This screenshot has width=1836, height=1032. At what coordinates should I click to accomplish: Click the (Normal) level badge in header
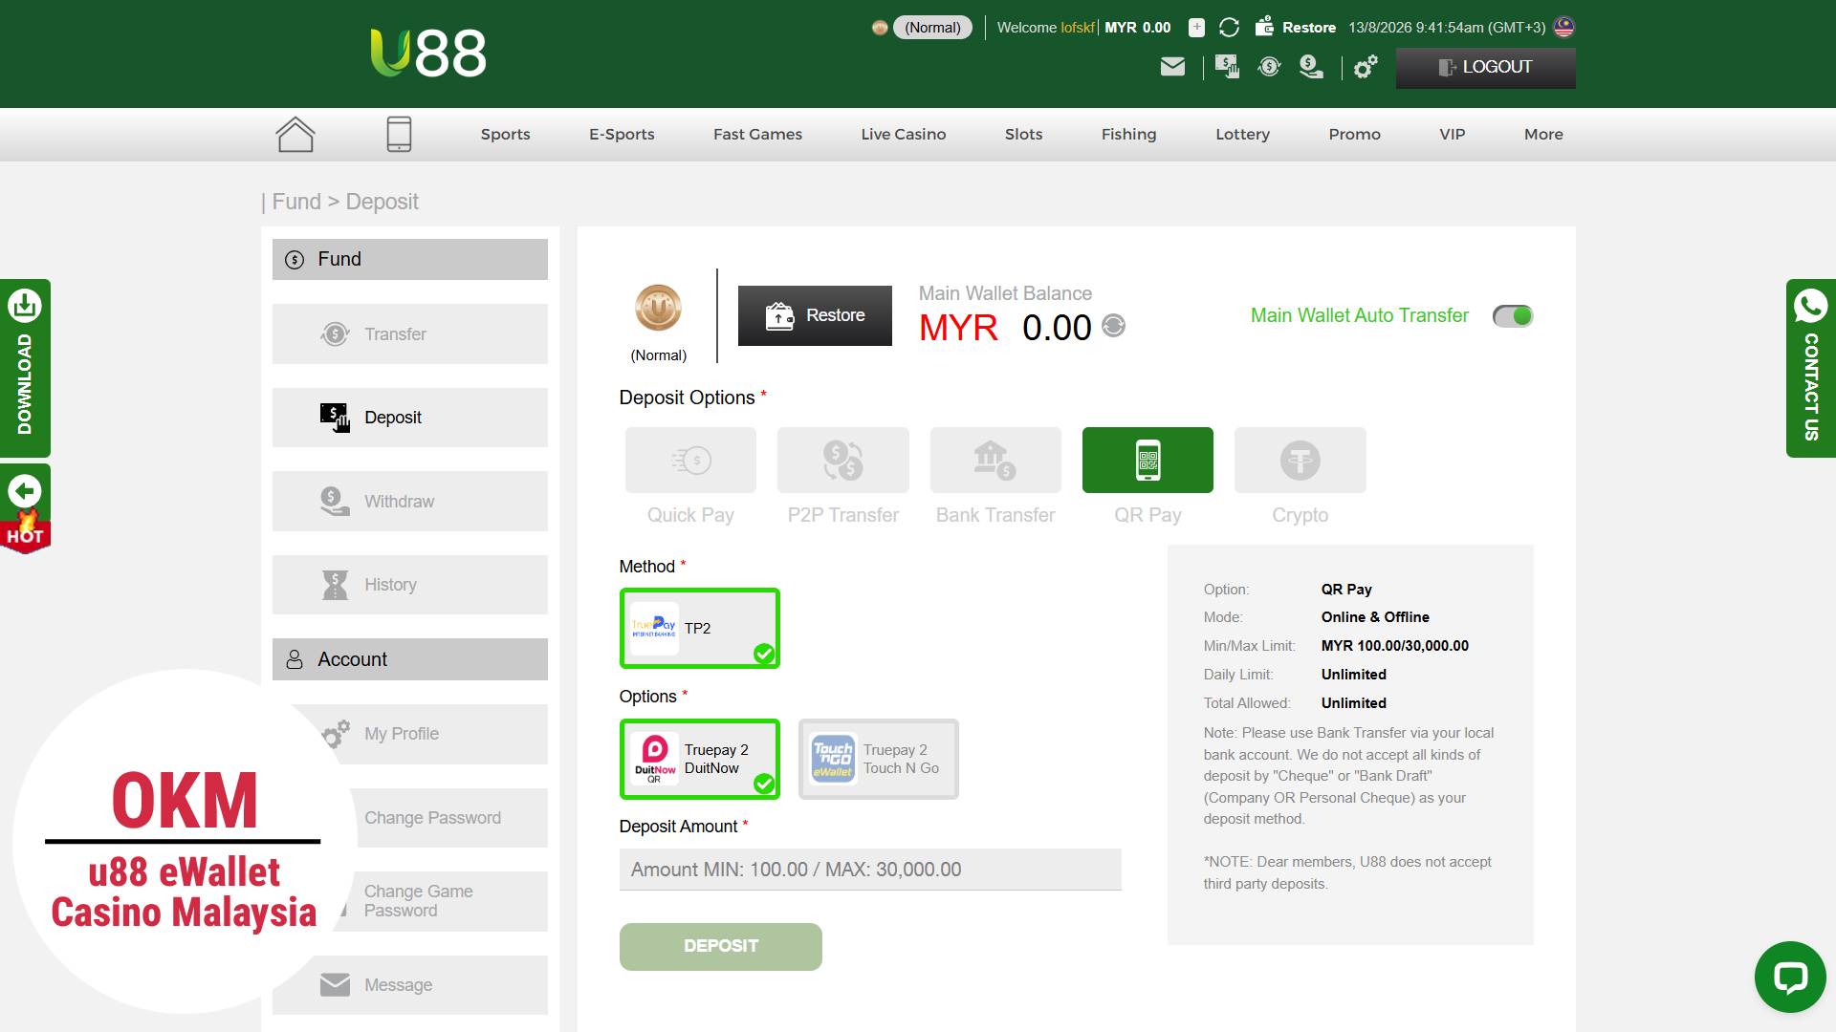[x=932, y=28]
